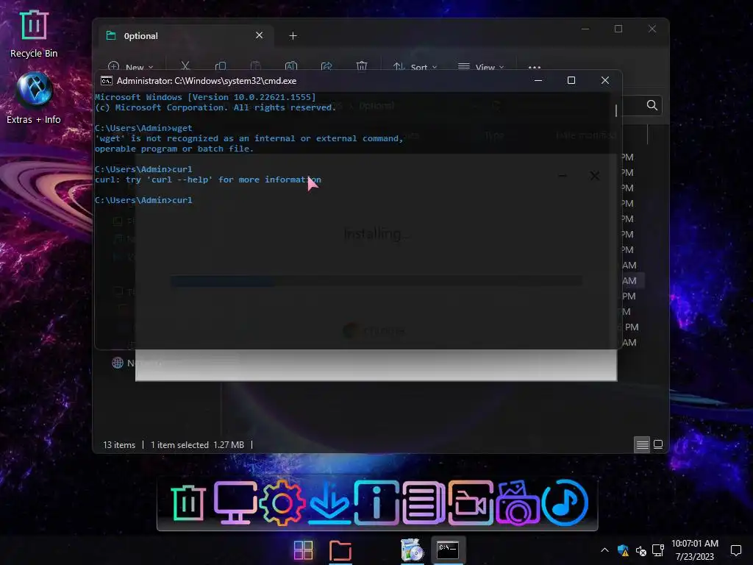Open the clock showing 10:07:01 AM
753x565 pixels.
coord(694,550)
